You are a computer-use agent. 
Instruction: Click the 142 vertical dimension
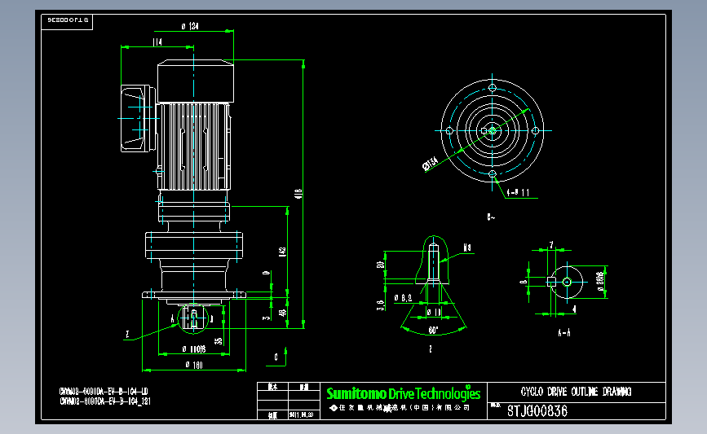click(x=282, y=252)
